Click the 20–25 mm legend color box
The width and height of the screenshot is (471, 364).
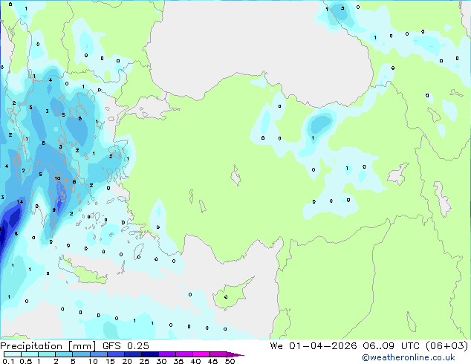click(x=132, y=354)
